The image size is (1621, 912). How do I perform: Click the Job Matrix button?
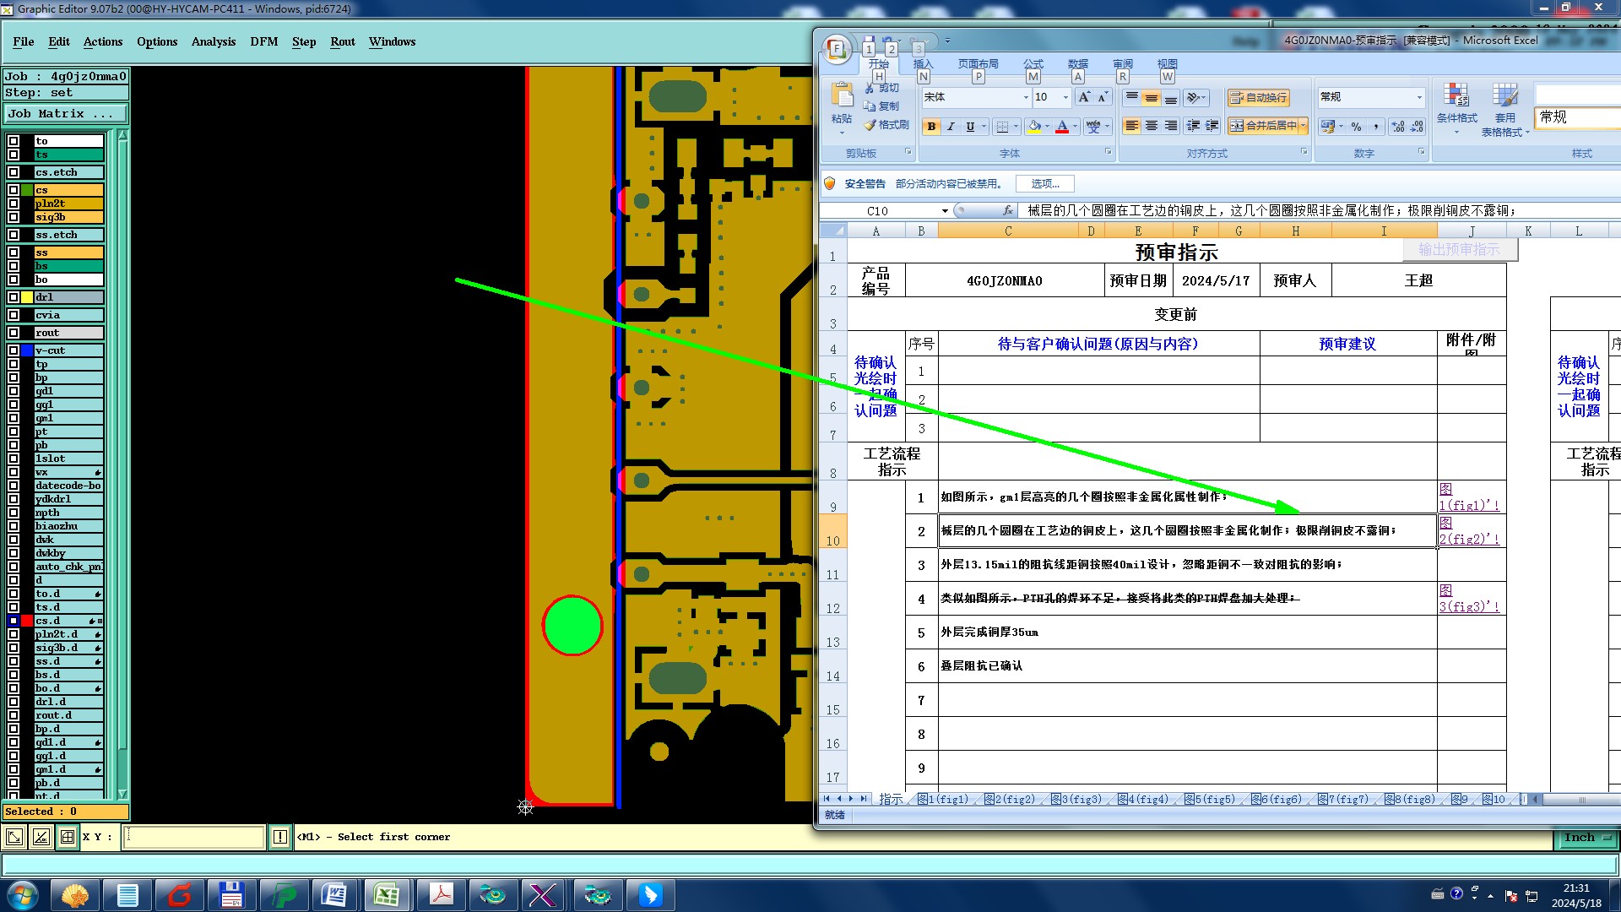click(66, 113)
